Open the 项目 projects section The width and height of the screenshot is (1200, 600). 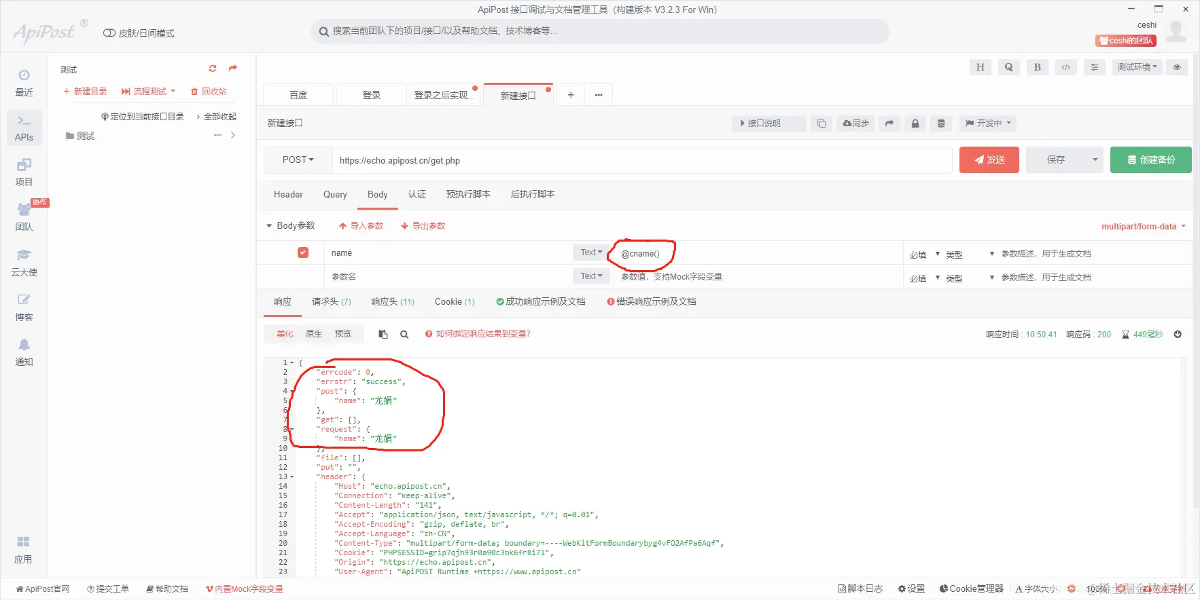click(x=24, y=172)
